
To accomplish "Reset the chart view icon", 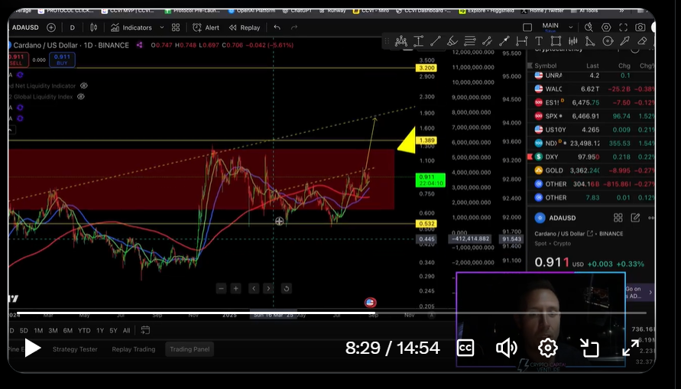I will pos(286,288).
